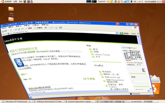Click the network monitor icon in top panel

pyautogui.click(x=131, y=2)
